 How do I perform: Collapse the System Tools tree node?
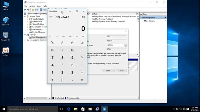coord(25,16)
